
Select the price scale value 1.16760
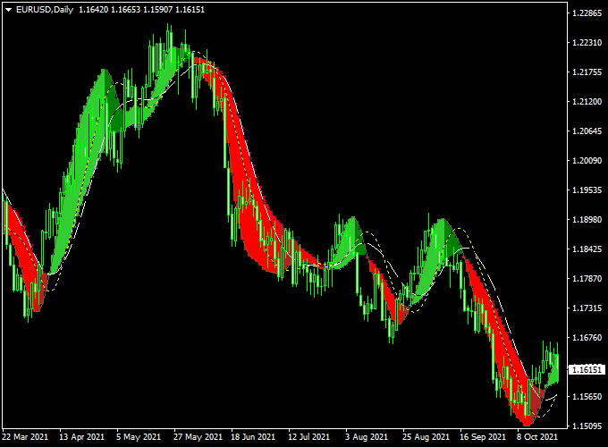coord(587,337)
